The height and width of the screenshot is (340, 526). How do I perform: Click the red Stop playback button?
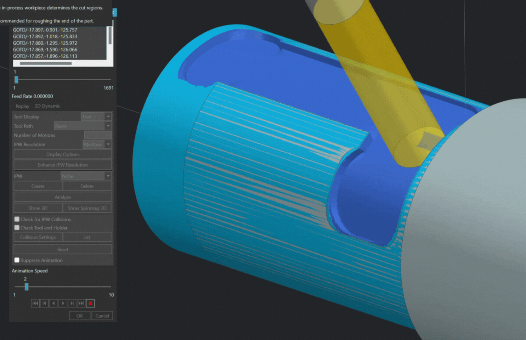pos(90,303)
